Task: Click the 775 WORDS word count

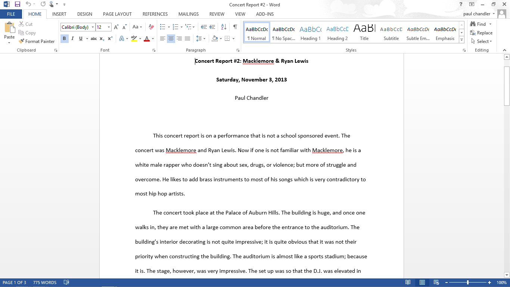Action: click(45, 283)
